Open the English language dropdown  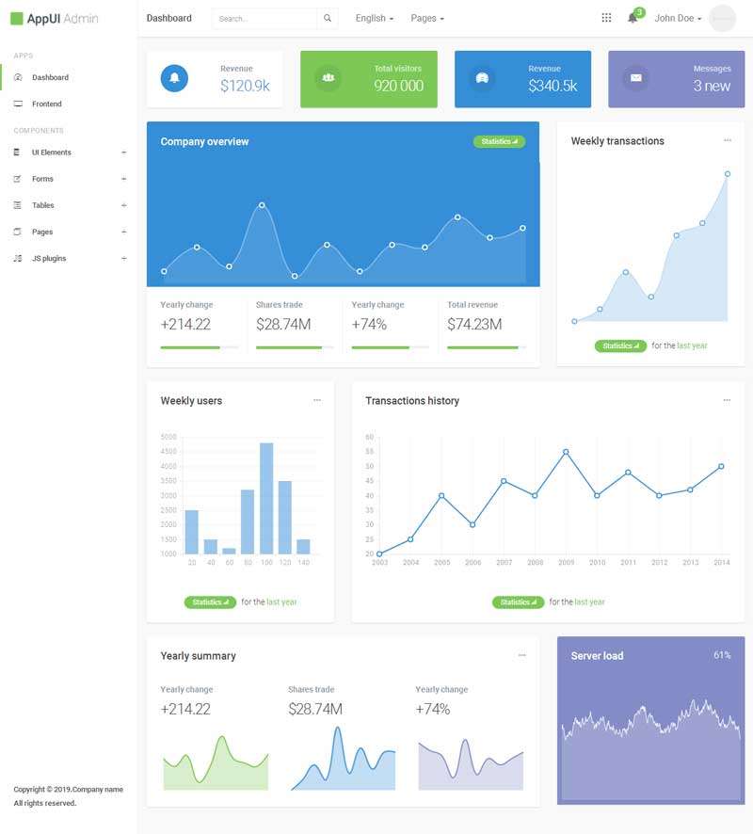click(374, 19)
